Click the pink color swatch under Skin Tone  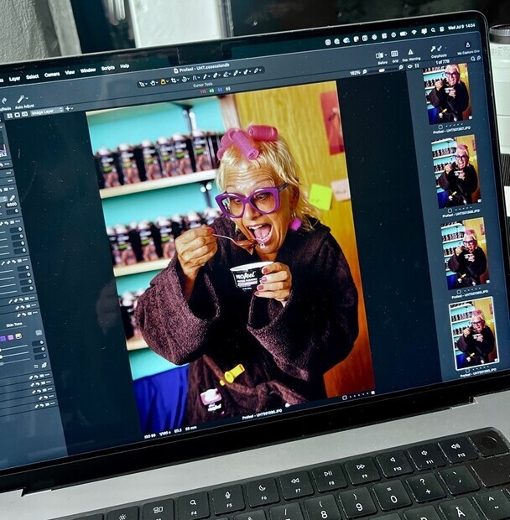pyautogui.click(x=11, y=337)
